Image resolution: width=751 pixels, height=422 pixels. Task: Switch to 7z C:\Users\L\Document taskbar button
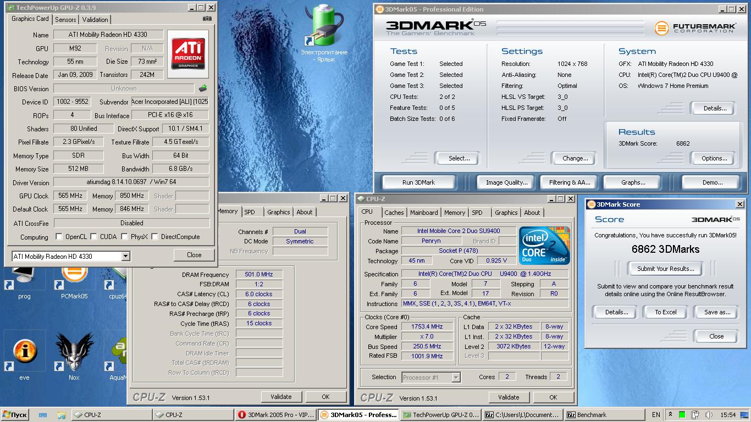pyautogui.click(x=523, y=415)
